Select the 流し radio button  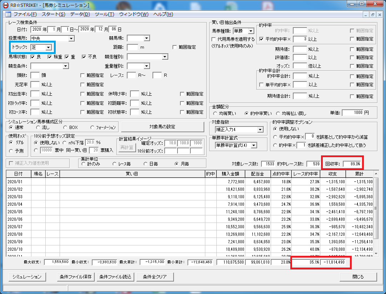[38, 127]
